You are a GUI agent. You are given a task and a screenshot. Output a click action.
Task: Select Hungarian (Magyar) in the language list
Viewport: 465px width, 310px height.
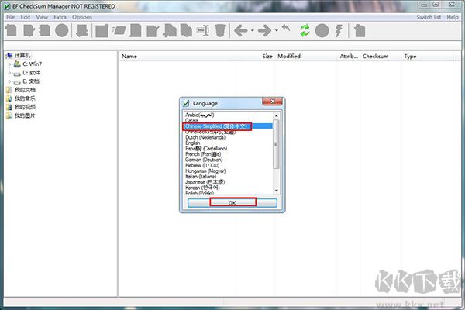[229, 170]
